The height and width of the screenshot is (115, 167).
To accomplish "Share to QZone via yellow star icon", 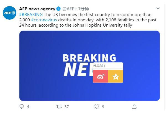I will (x=115, y=76).
